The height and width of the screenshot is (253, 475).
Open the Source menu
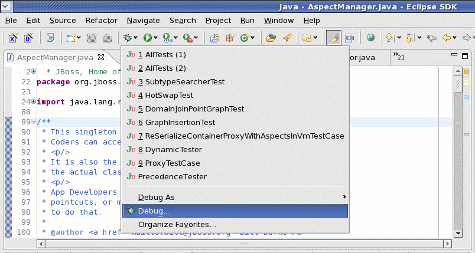tap(63, 21)
